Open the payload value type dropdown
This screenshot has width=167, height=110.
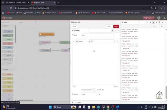pos(90,41)
